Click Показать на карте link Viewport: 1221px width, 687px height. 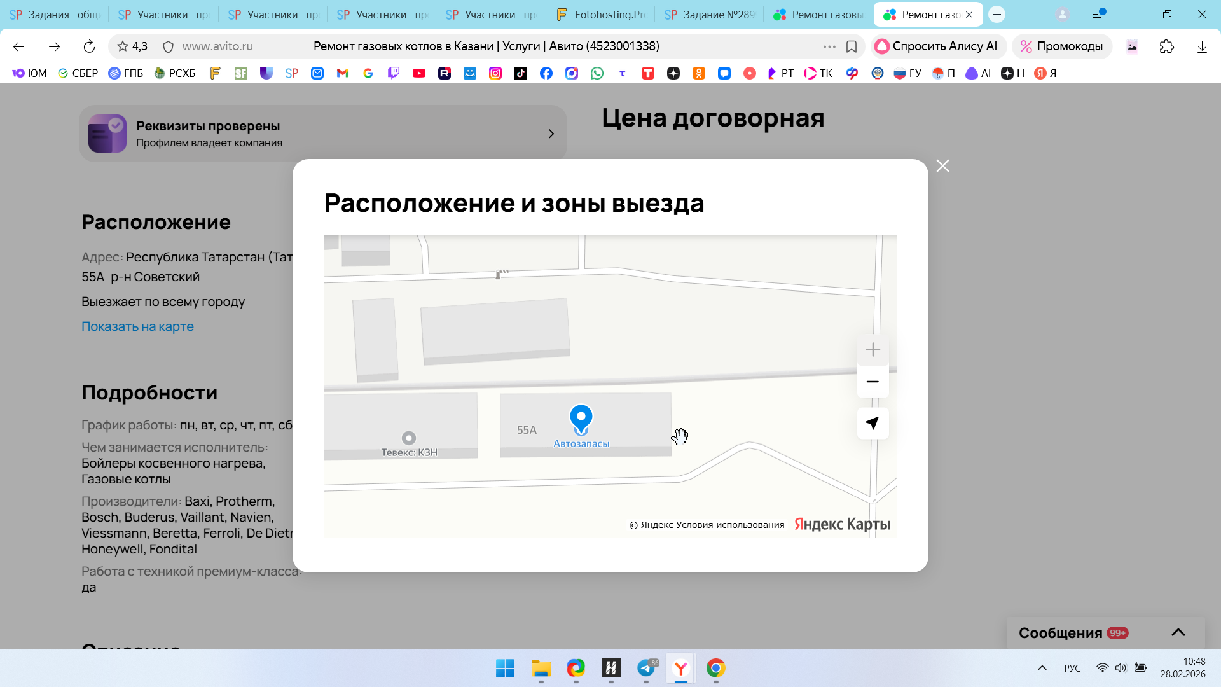tap(137, 326)
